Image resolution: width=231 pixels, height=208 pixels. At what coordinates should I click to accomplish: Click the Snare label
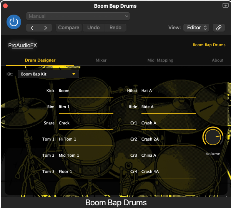[49, 123]
